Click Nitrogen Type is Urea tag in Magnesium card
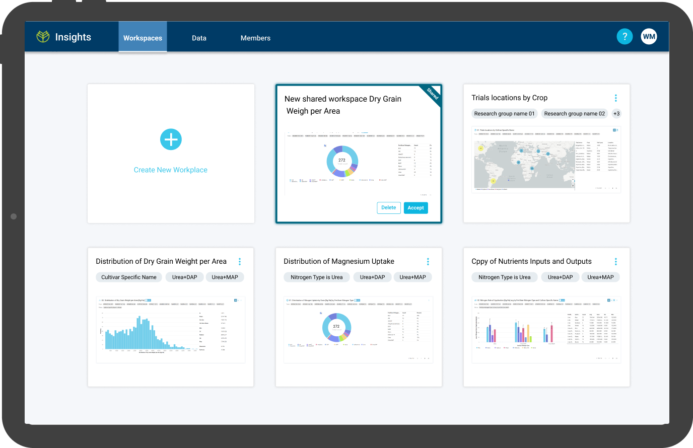The image size is (693, 448). pyautogui.click(x=317, y=277)
